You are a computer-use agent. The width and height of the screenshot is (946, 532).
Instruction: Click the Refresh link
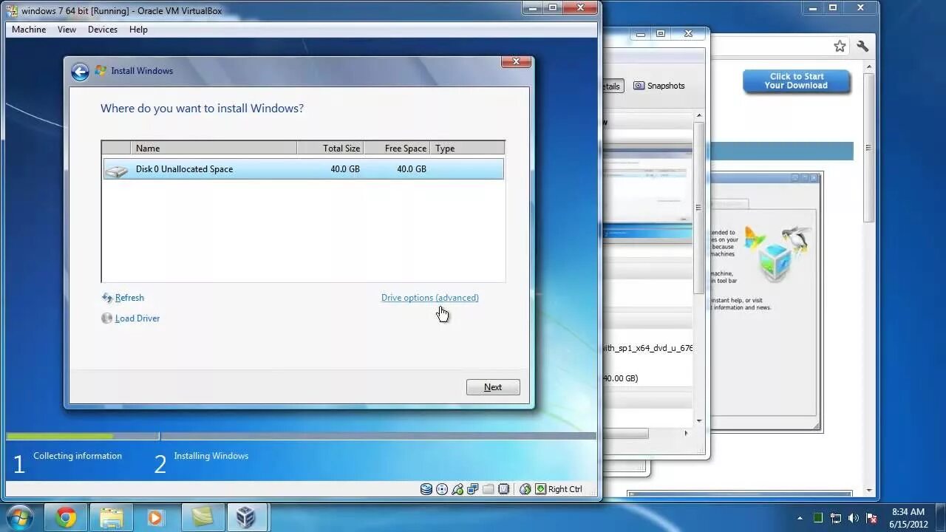click(x=129, y=298)
